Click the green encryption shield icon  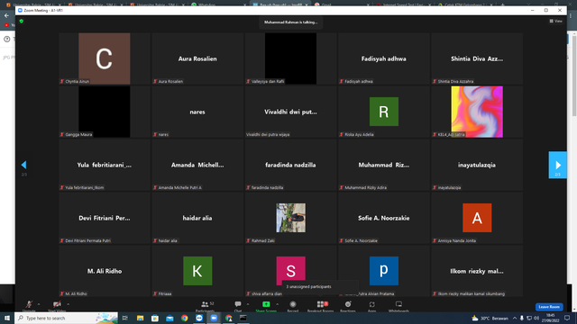pos(22,22)
